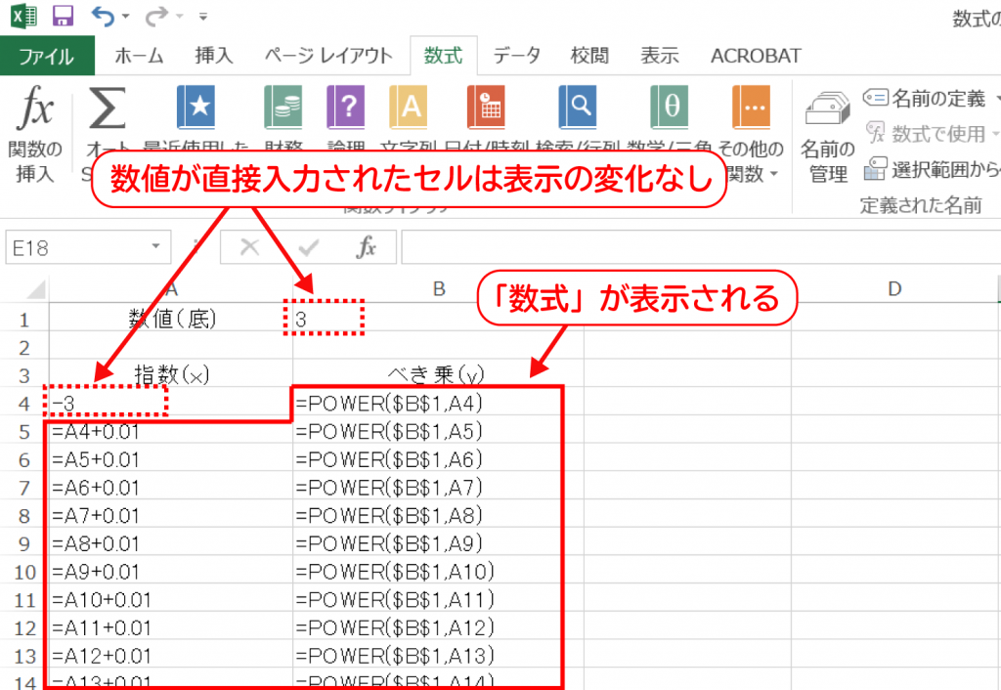This screenshot has width=1001, height=690.
Task: Select cell with =POWER($B$1,A9)
Action: click(438, 543)
